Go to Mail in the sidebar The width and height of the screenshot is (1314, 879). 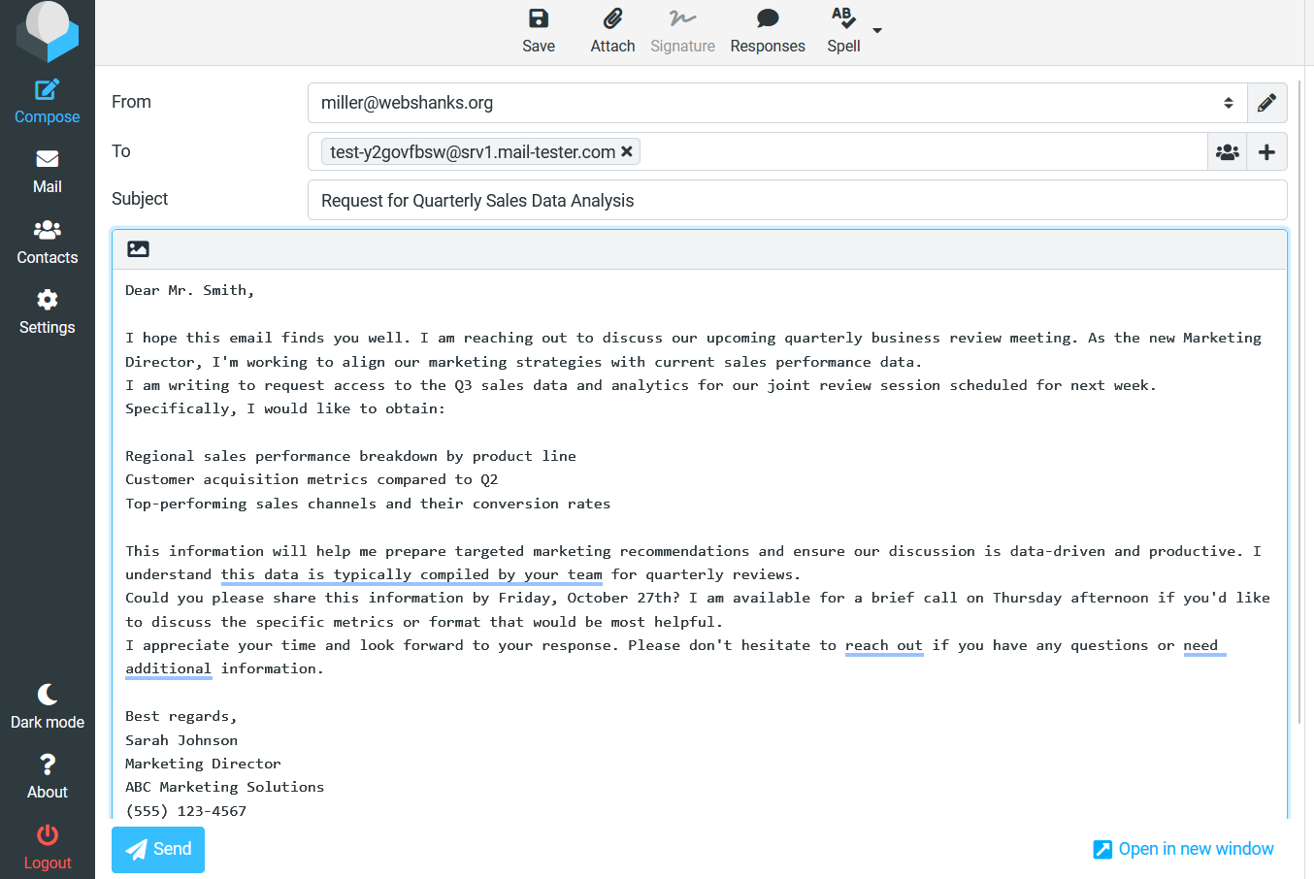(x=48, y=172)
